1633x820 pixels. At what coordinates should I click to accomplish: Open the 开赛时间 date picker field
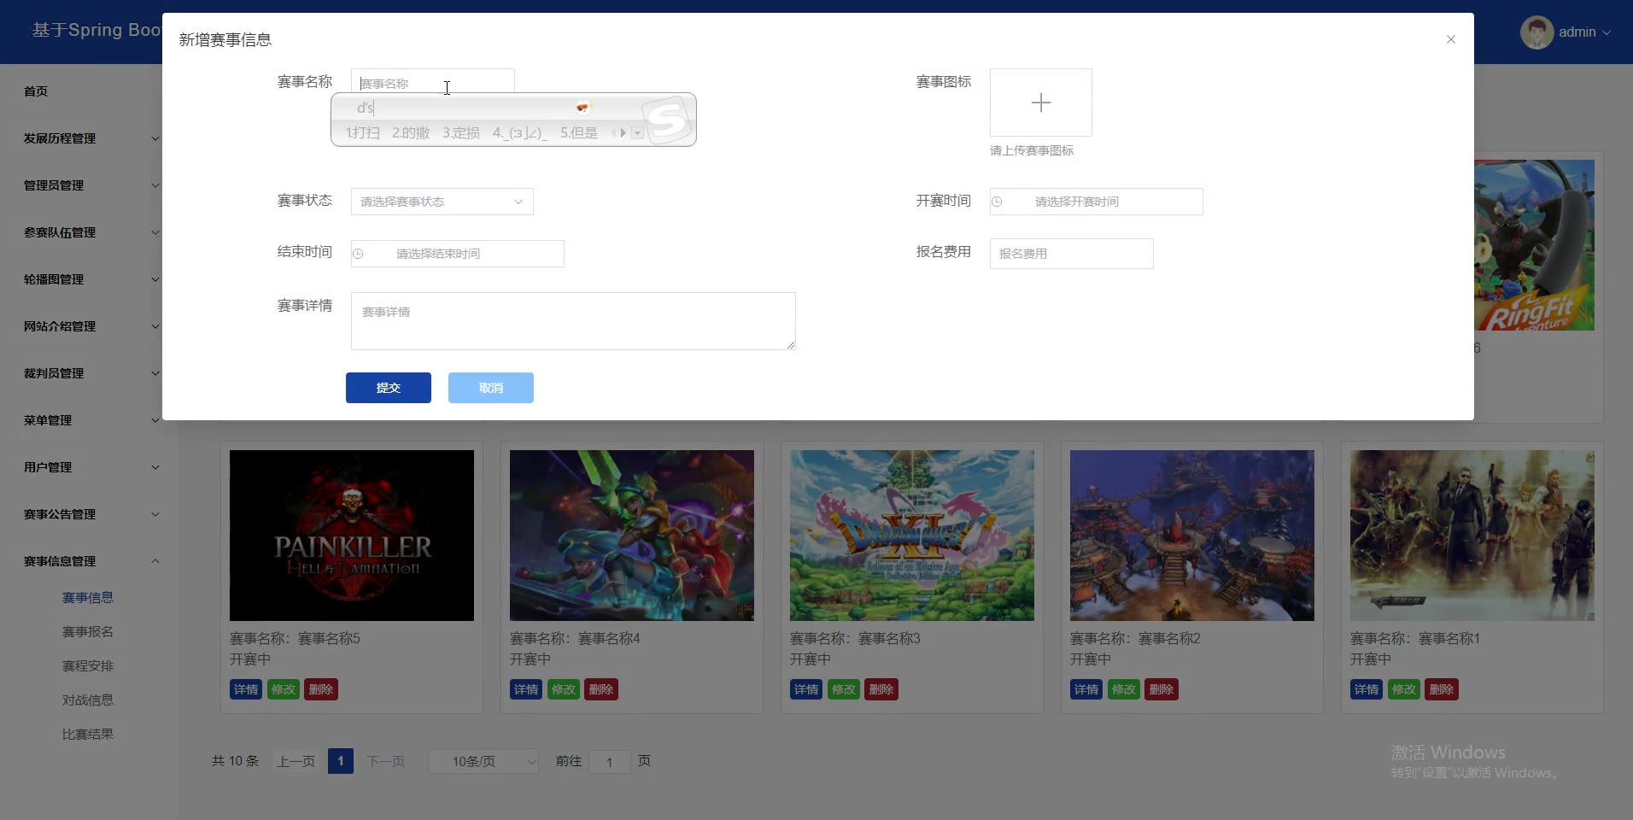coord(1096,202)
